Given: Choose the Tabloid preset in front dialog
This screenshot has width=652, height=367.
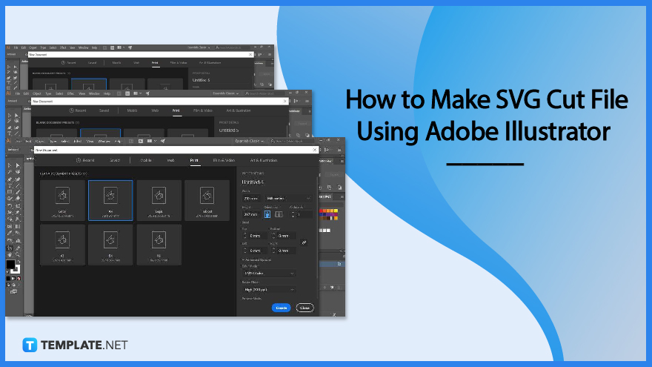Looking at the screenshot, I should (207, 201).
